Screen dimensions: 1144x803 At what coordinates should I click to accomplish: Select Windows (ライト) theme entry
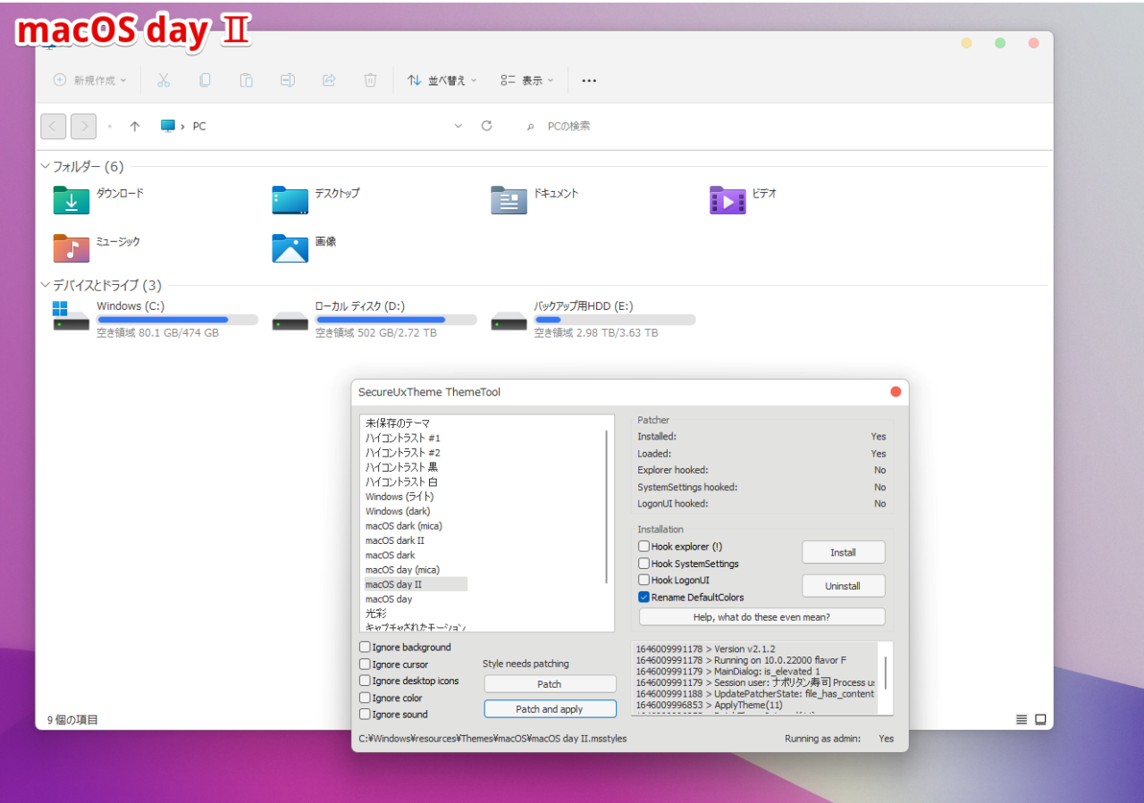400,497
